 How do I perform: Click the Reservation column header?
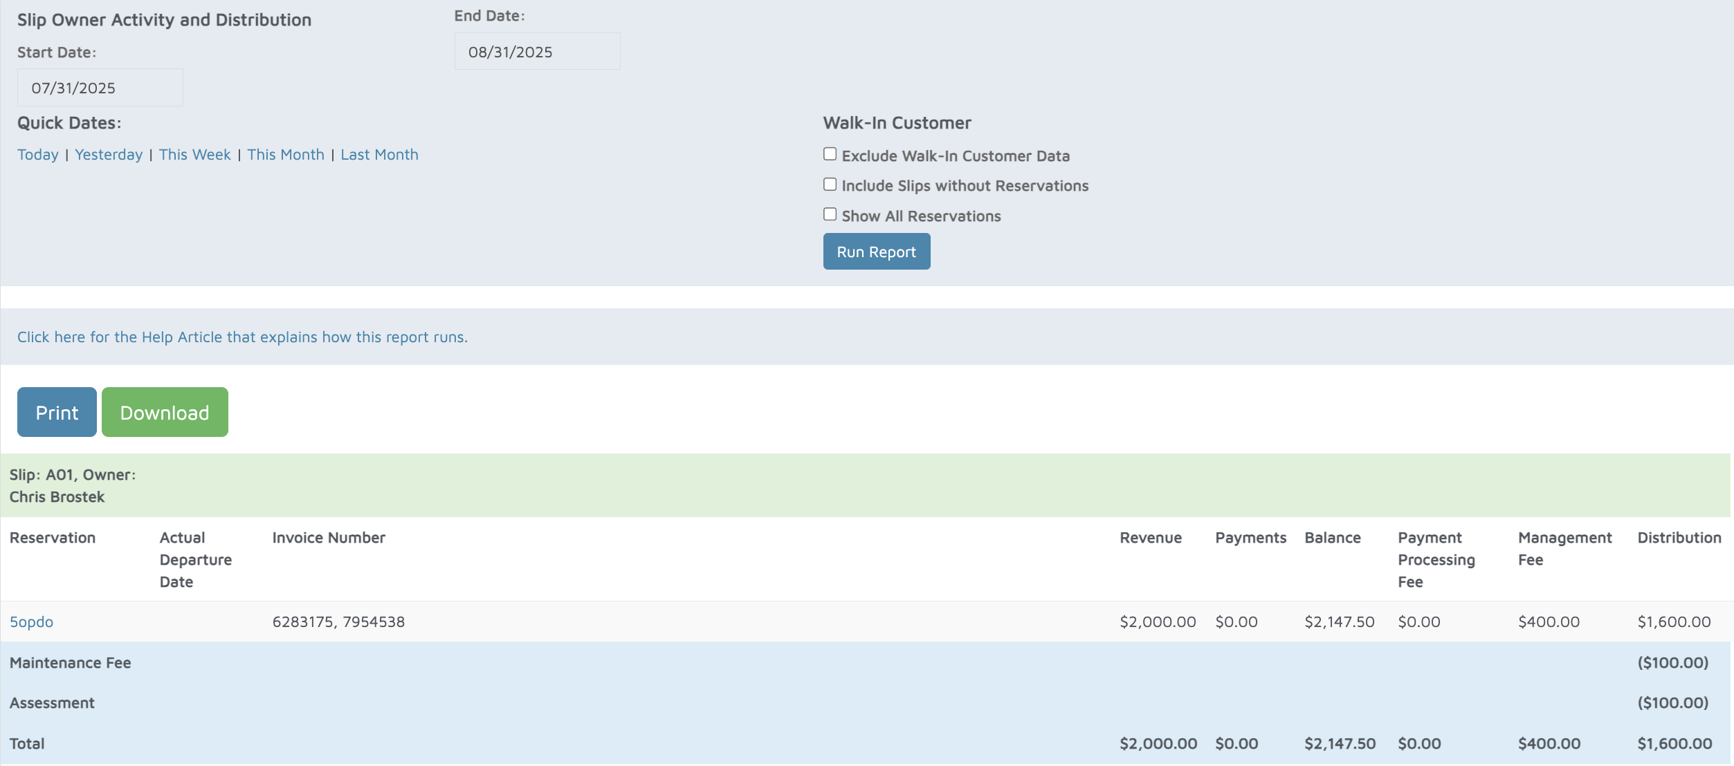tap(53, 538)
